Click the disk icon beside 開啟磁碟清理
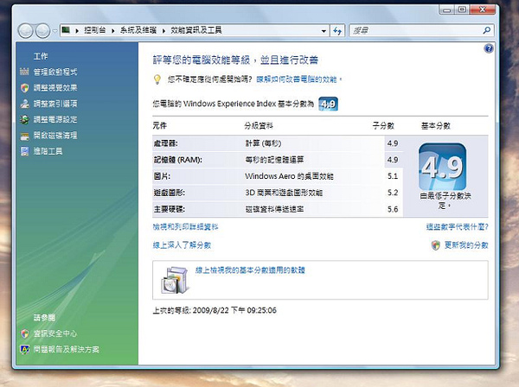 coord(25,136)
